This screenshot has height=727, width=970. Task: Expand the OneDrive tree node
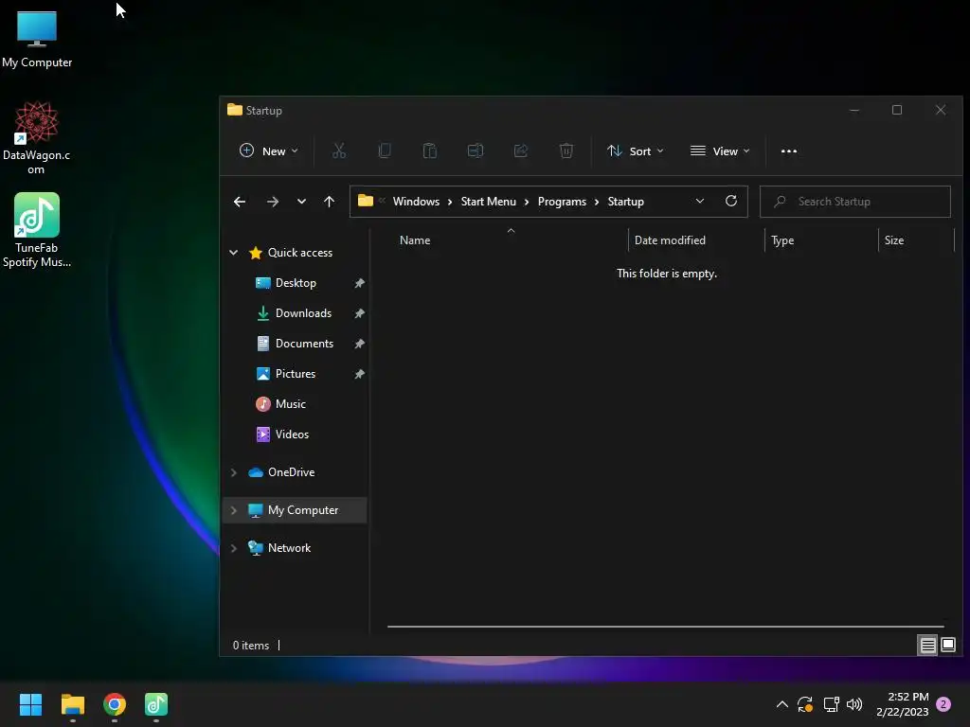pyautogui.click(x=233, y=472)
